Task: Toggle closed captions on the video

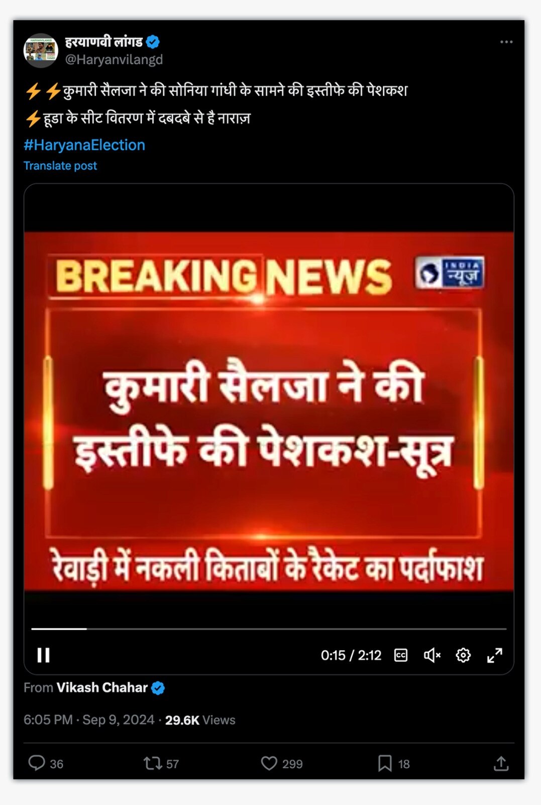Action: click(x=401, y=655)
